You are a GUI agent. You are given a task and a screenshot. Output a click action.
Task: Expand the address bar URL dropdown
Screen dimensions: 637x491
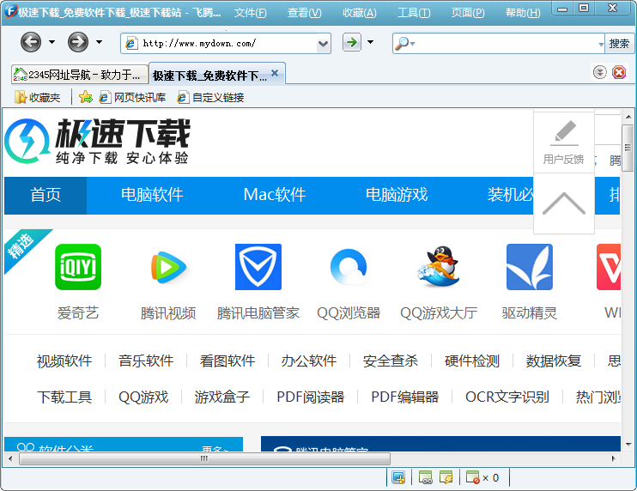323,43
